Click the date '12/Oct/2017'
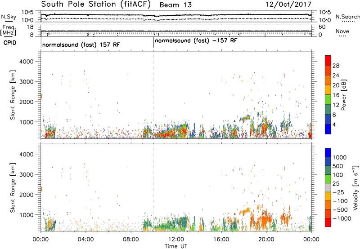 tap(288, 4)
